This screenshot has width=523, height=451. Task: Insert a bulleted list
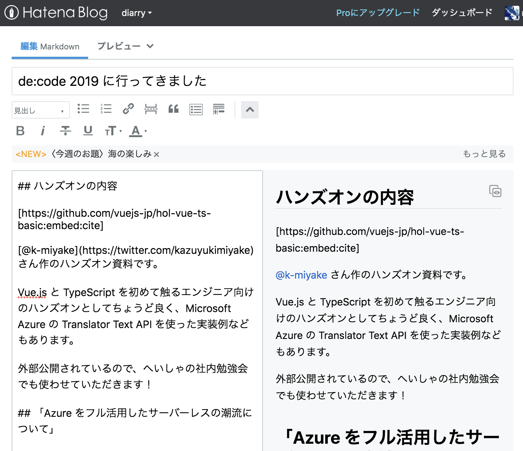coord(83,109)
